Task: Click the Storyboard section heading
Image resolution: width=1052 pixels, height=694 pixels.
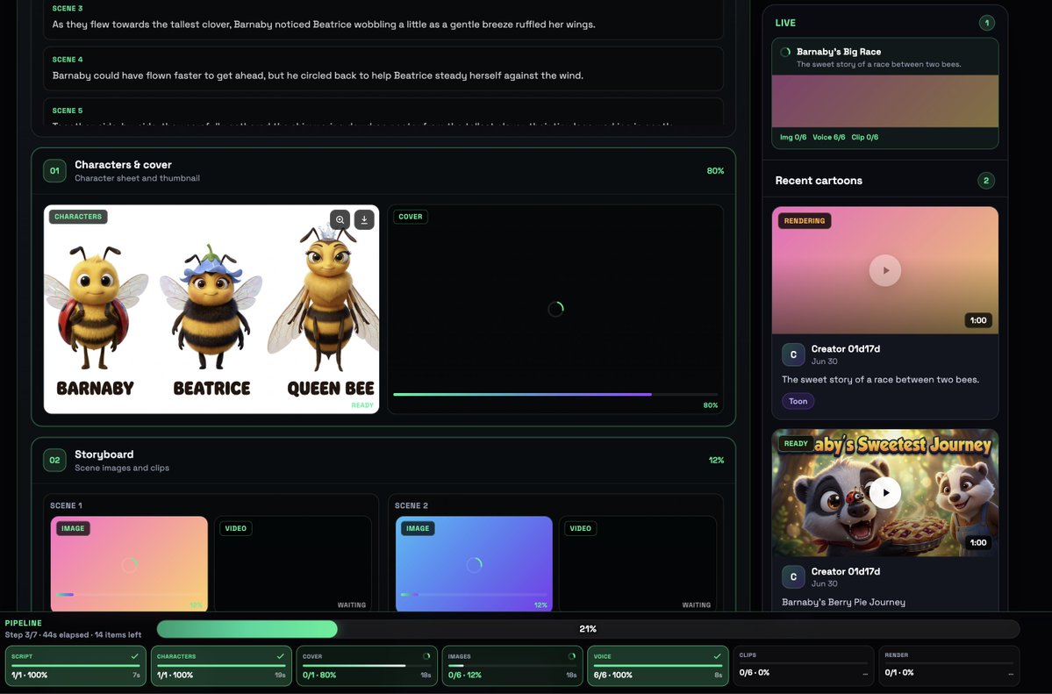Action: coord(104,454)
